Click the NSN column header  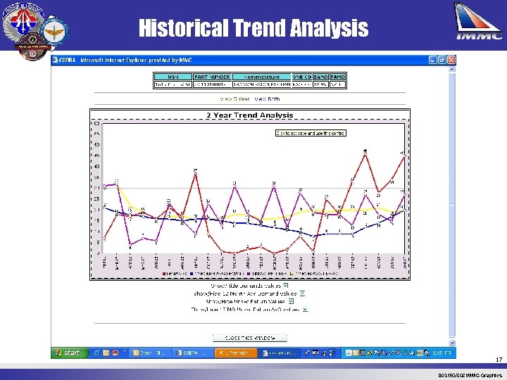point(173,77)
